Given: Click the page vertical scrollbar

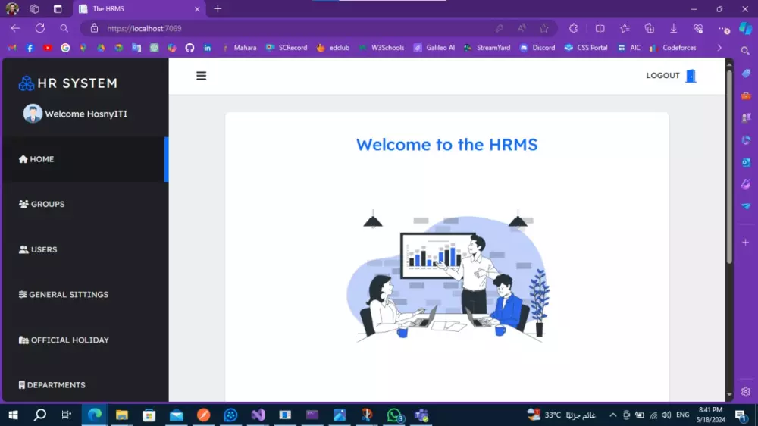Looking at the screenshot, I should [x=729, y=166].
